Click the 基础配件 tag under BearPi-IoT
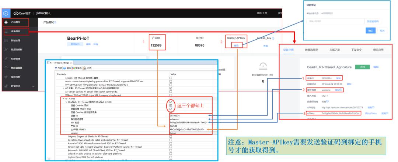 tap(75, 44)
